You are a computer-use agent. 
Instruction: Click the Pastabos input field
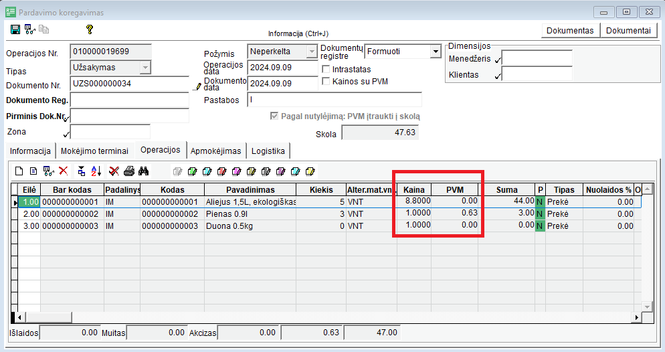tap(335, 100)
